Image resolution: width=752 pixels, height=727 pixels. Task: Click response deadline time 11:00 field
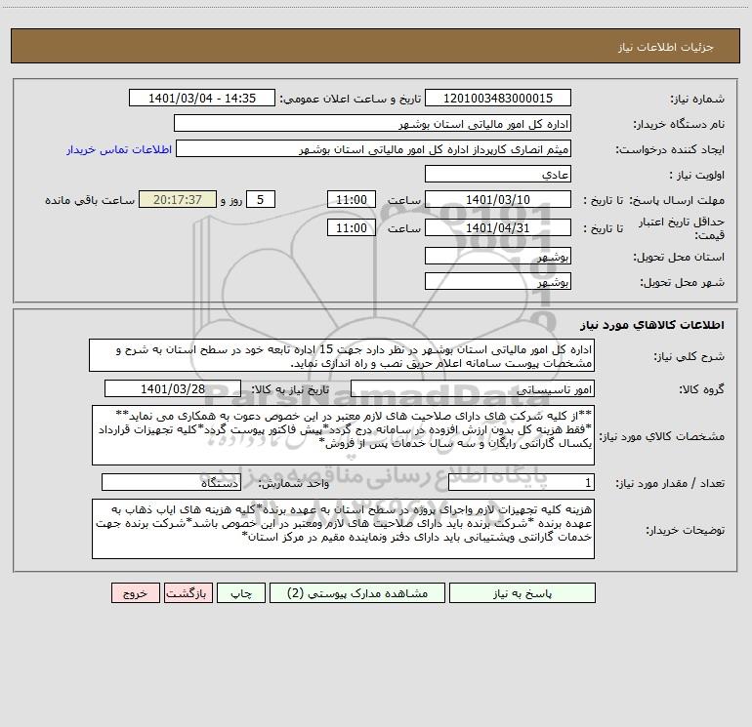click(351, 199)
